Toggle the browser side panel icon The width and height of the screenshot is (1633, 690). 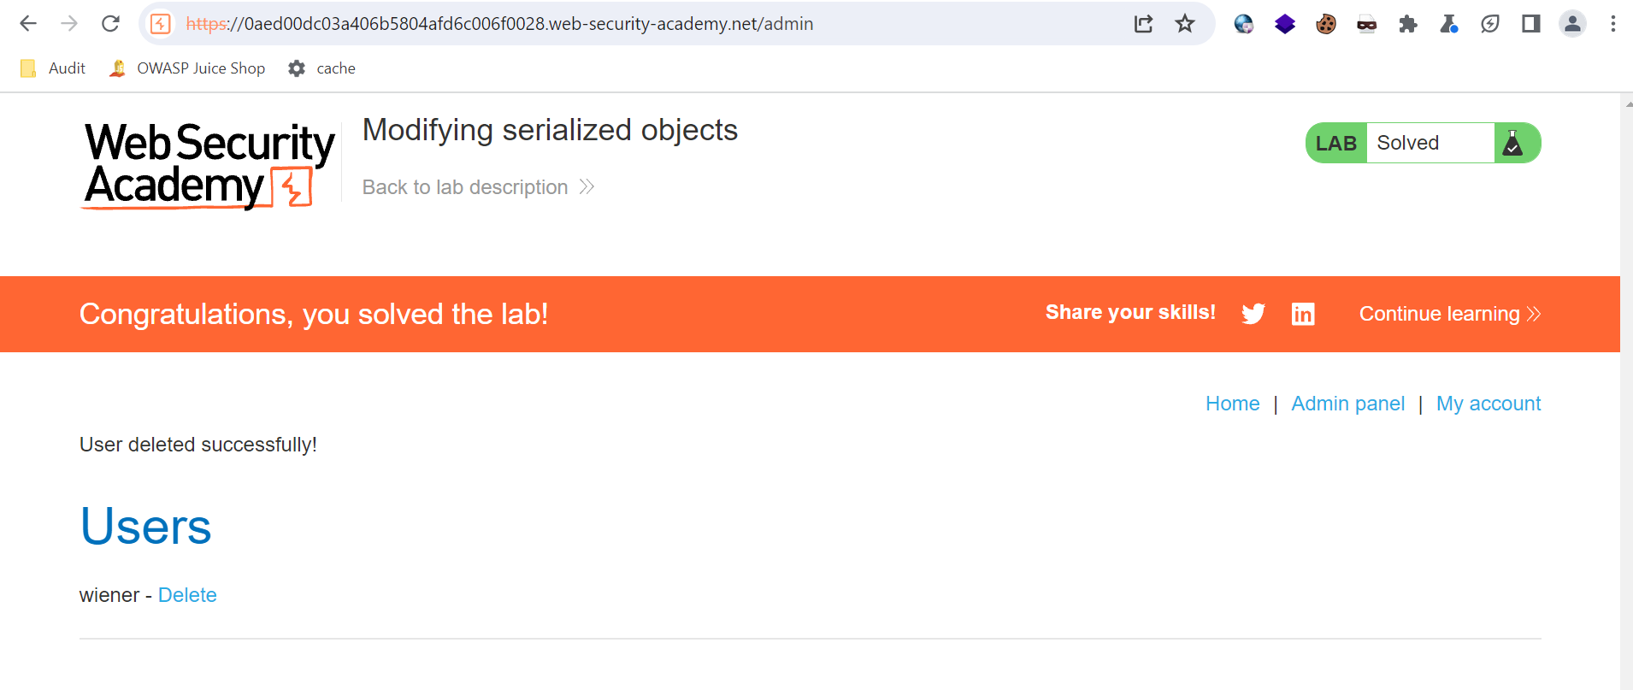(1531, 24)
